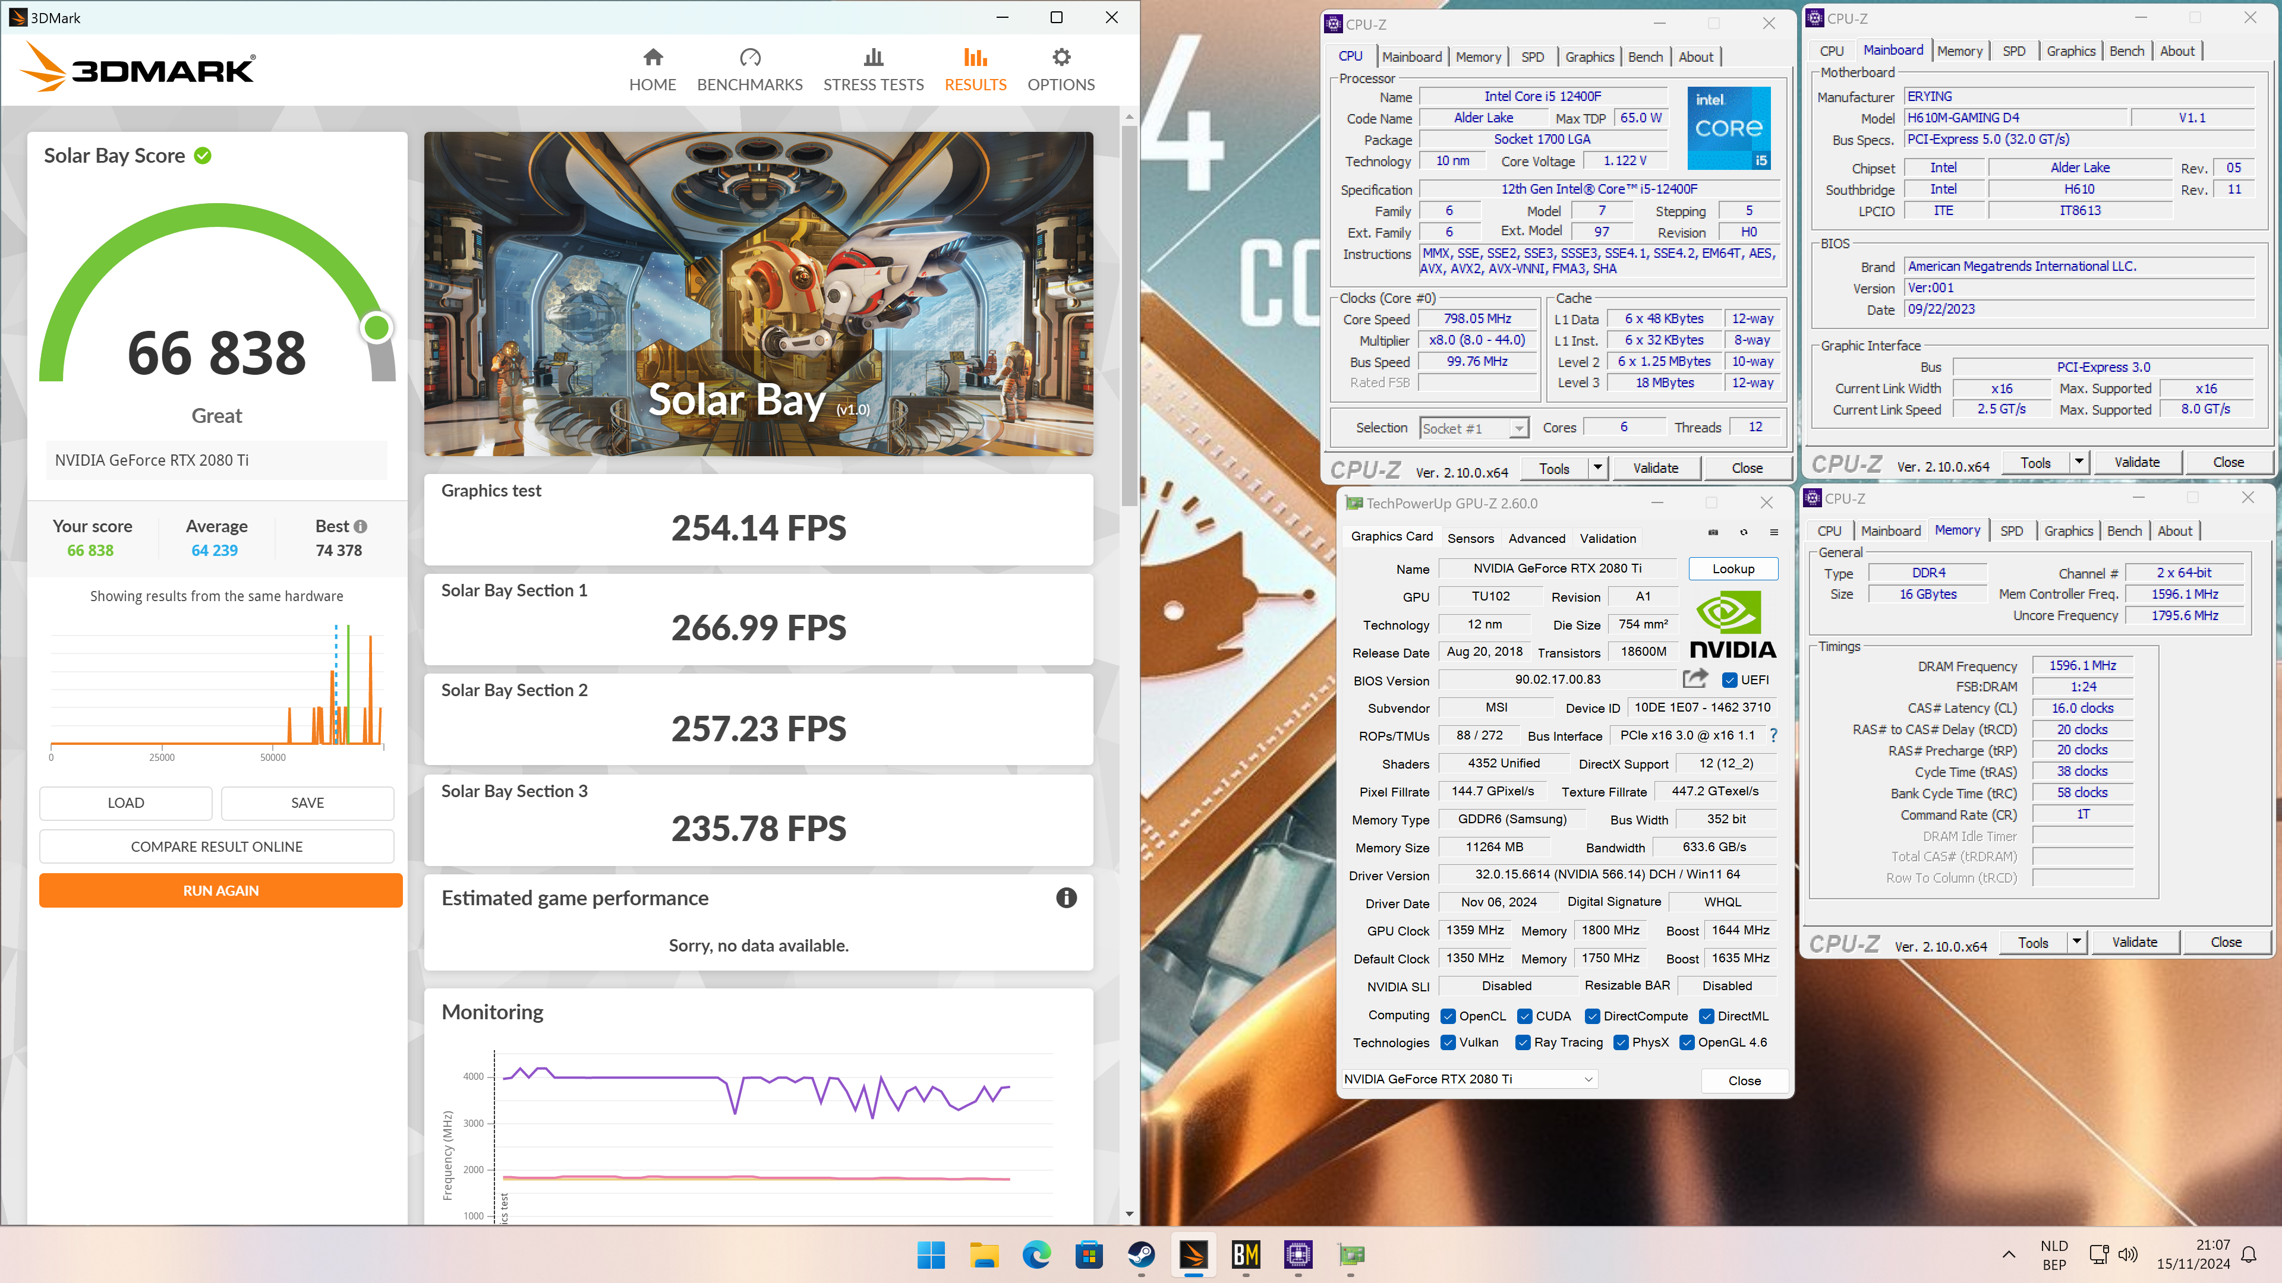This screenshot has width=2282, height=1283.
Task: Click the 3DMark scrollbar down arrow
Action: (1129, 1214)
